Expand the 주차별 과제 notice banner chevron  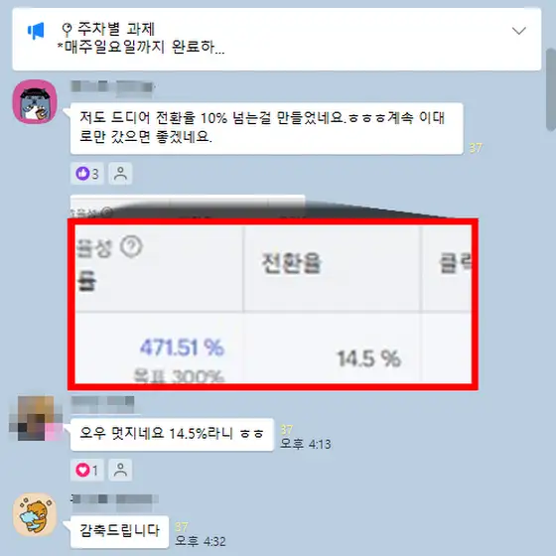coord(518,31)
